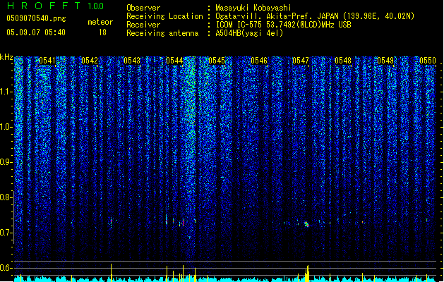The image size is (444, 282).
Task: Click the 0545 time marker
Action: pos(217,61)
